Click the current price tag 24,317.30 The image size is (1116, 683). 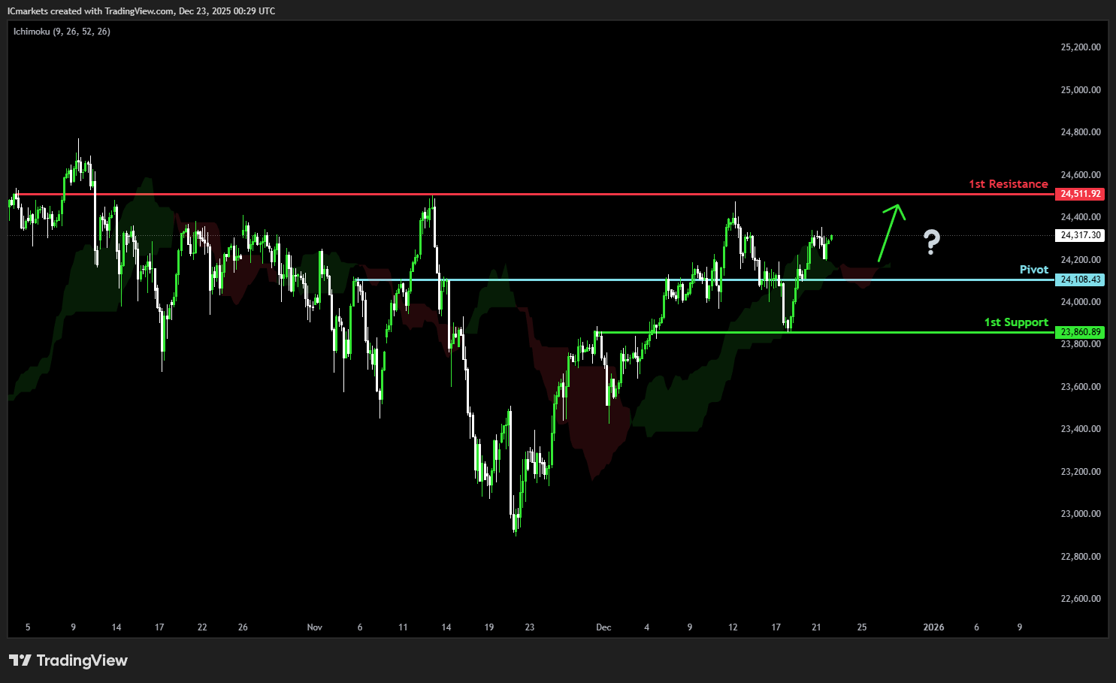[x=1080, y=235]
